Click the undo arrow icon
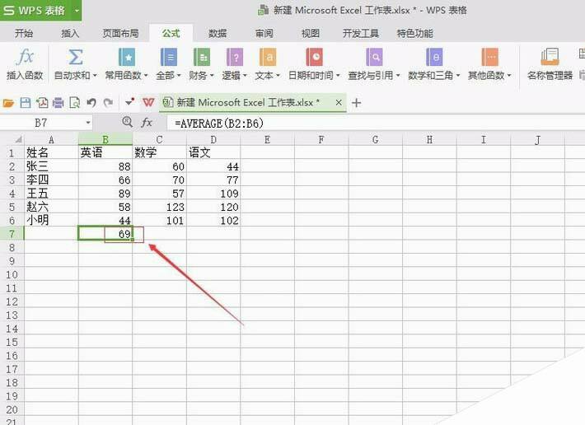This screenshot has width=585, height=425. coord(91,102)
